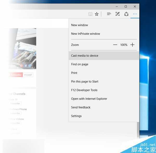Choose New window from the menu
Viewport: 156px width, 153px height.
tap(104, 25)
